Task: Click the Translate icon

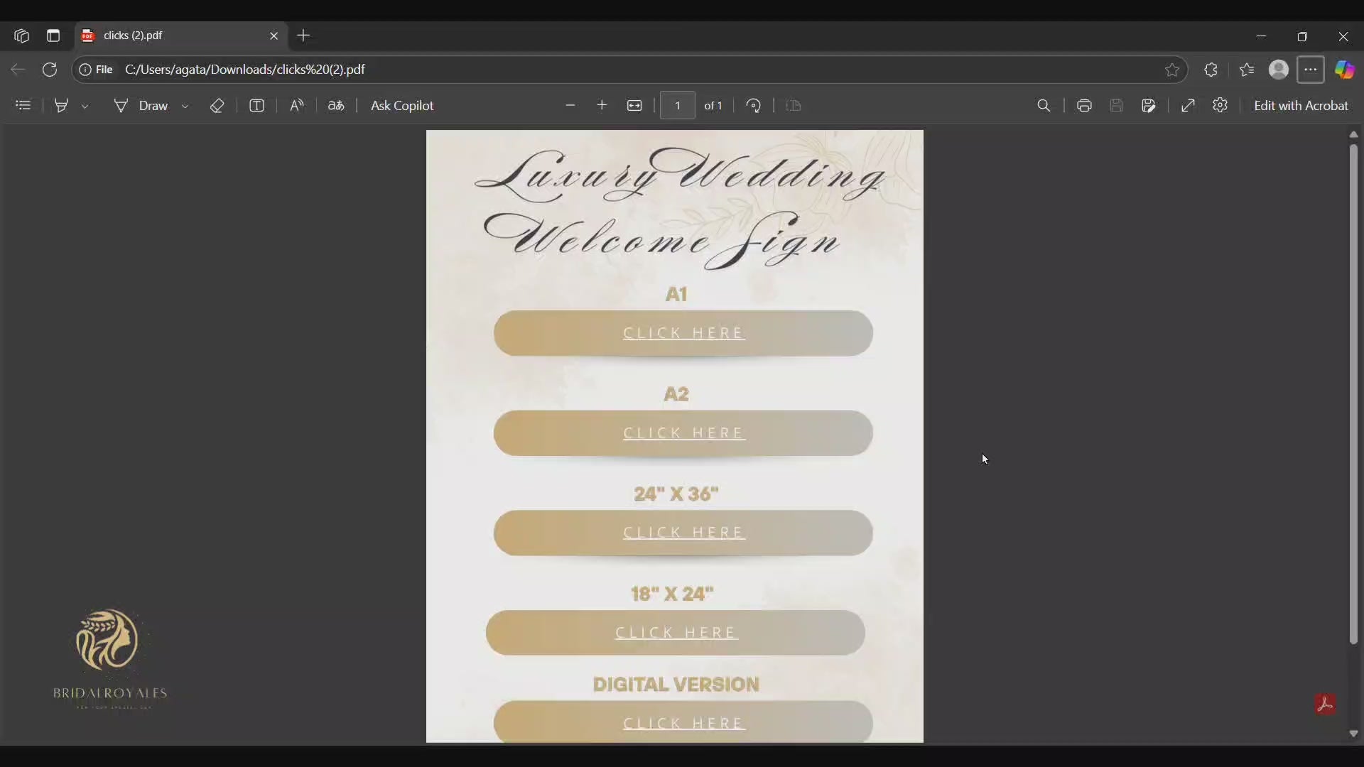Action: pyautogui.click(x=336, y=106)
